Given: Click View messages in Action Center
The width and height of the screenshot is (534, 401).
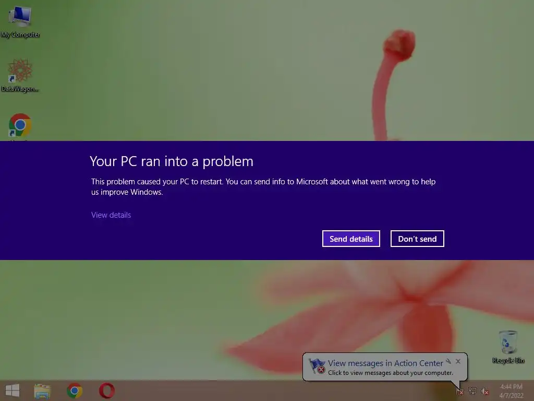Looking at the screenshot, I should point(385,363).
